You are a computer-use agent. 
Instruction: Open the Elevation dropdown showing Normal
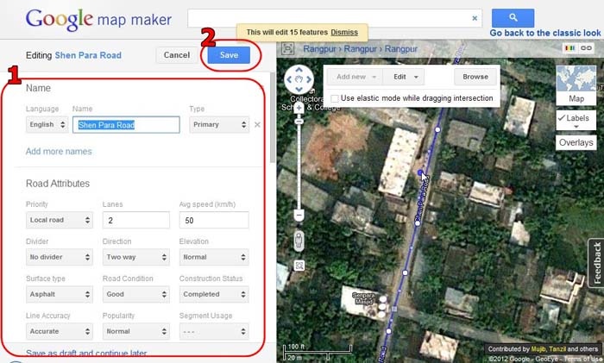[x=214, y=257]
